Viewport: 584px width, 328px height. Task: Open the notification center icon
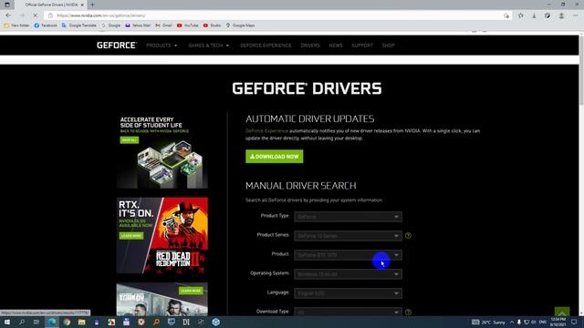(574, 322)
